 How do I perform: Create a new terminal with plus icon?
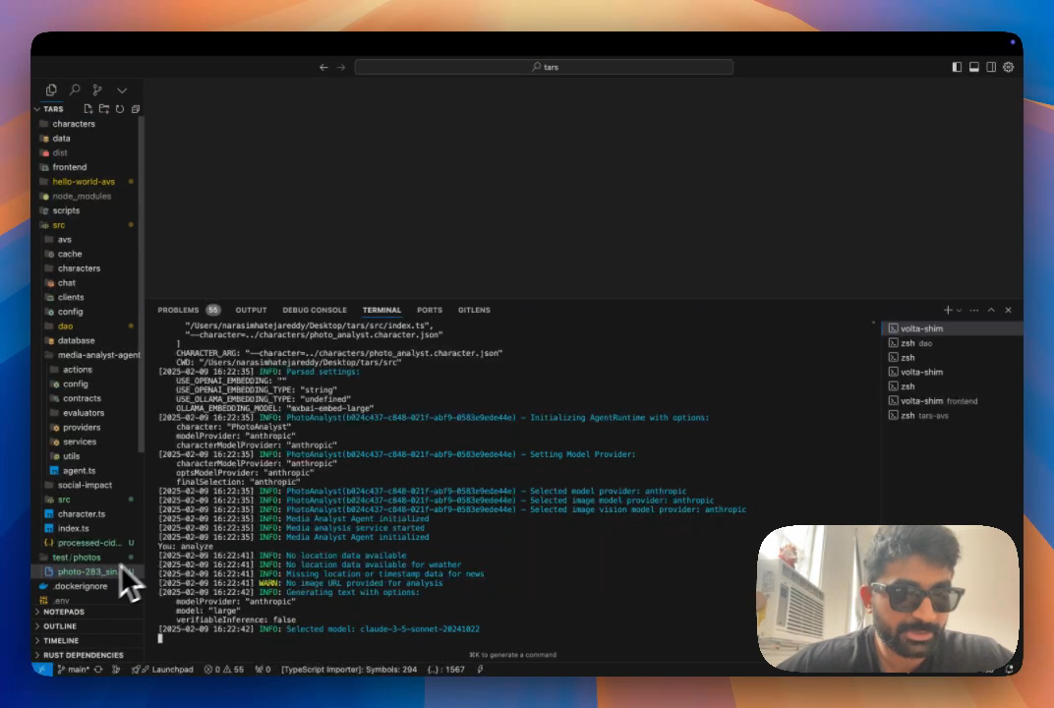[x=948, y=310]
